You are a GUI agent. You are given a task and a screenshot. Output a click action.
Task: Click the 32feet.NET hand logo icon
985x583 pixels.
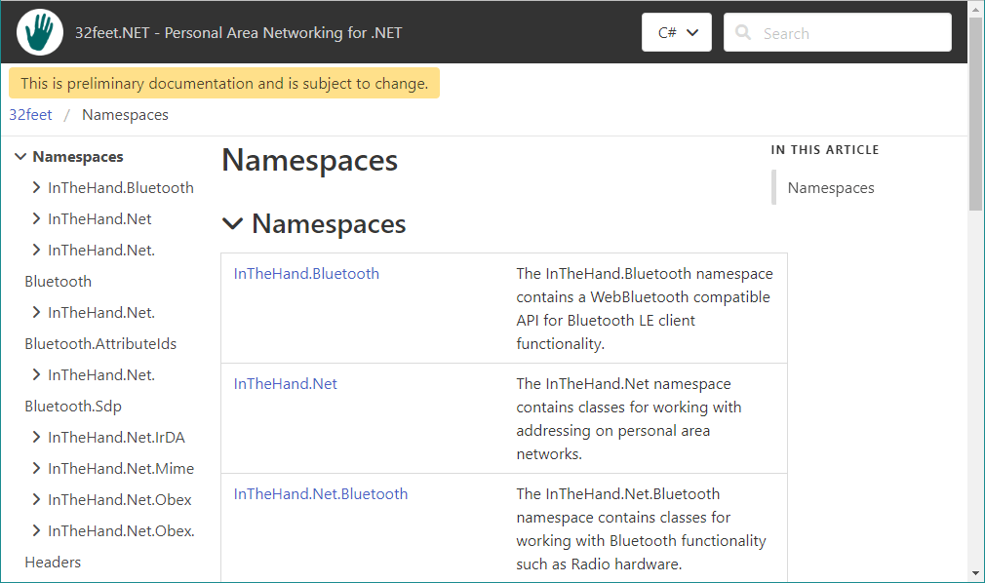39,31
